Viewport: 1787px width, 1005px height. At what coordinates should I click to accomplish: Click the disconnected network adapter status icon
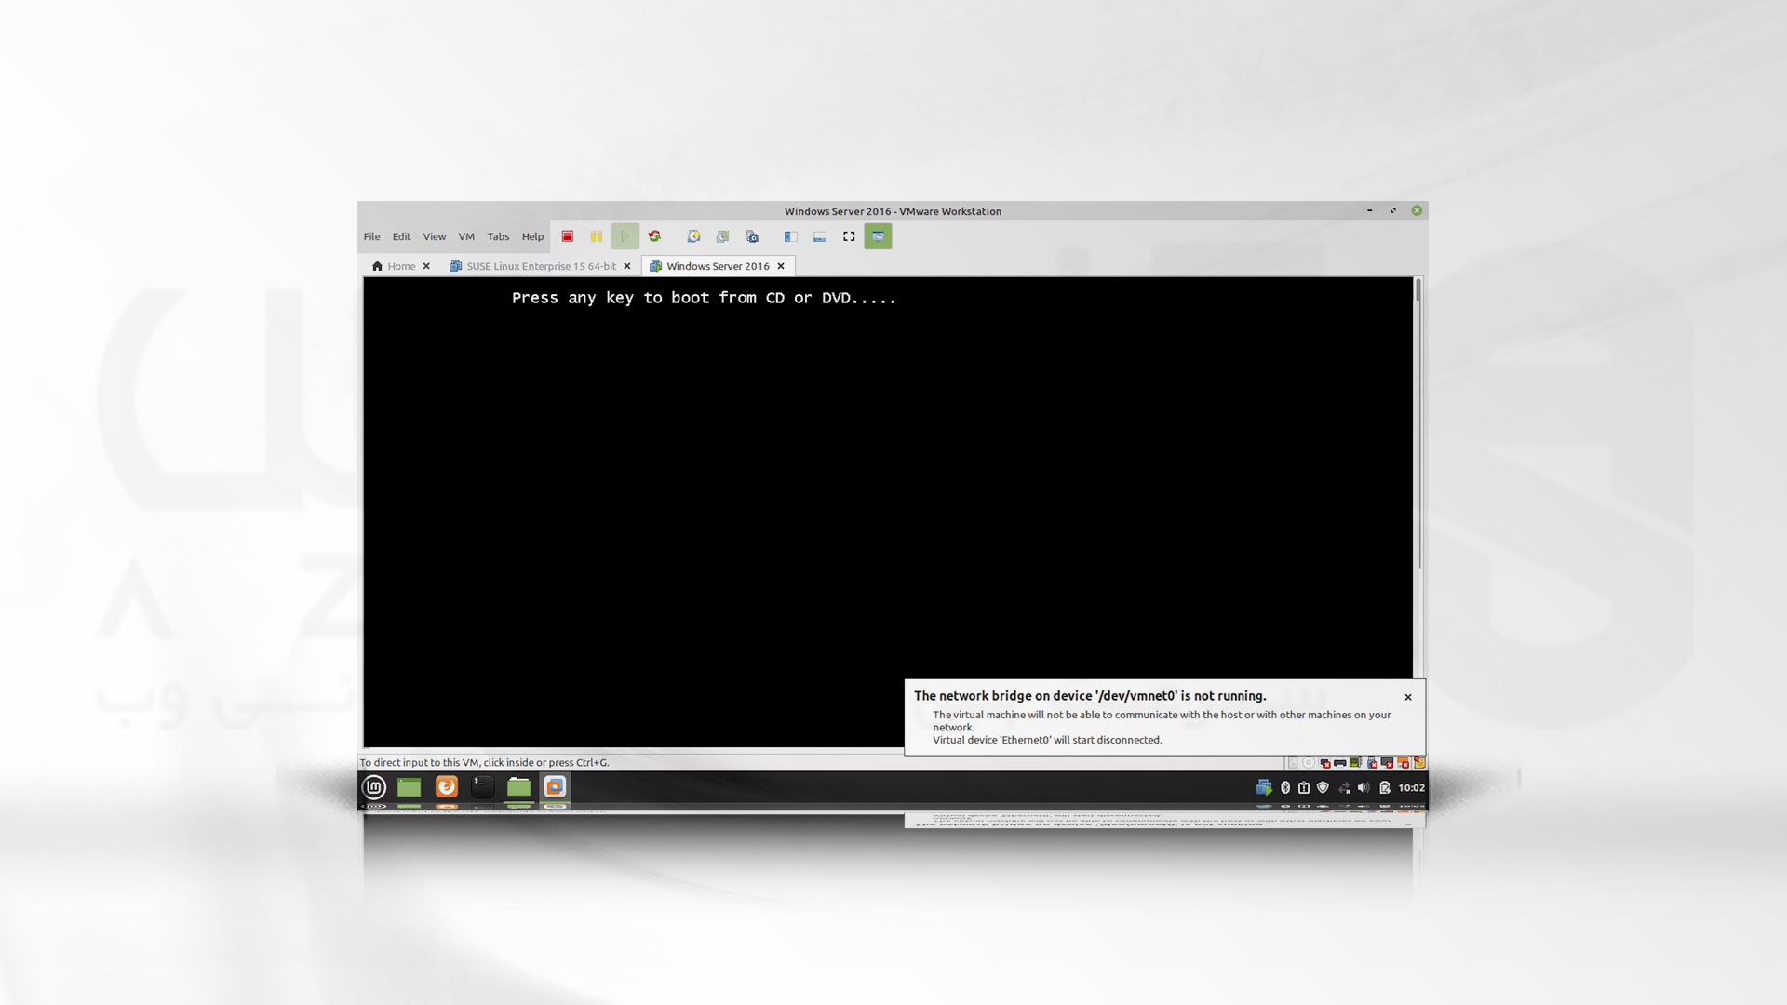[1324, 762]
